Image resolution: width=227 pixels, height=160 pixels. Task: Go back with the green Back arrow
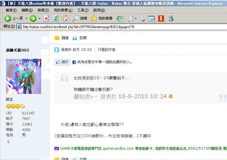tap(8, 18)
